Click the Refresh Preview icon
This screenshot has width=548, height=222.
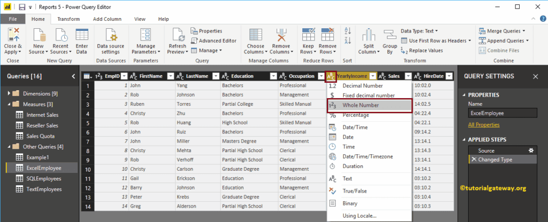pos(178,35)
